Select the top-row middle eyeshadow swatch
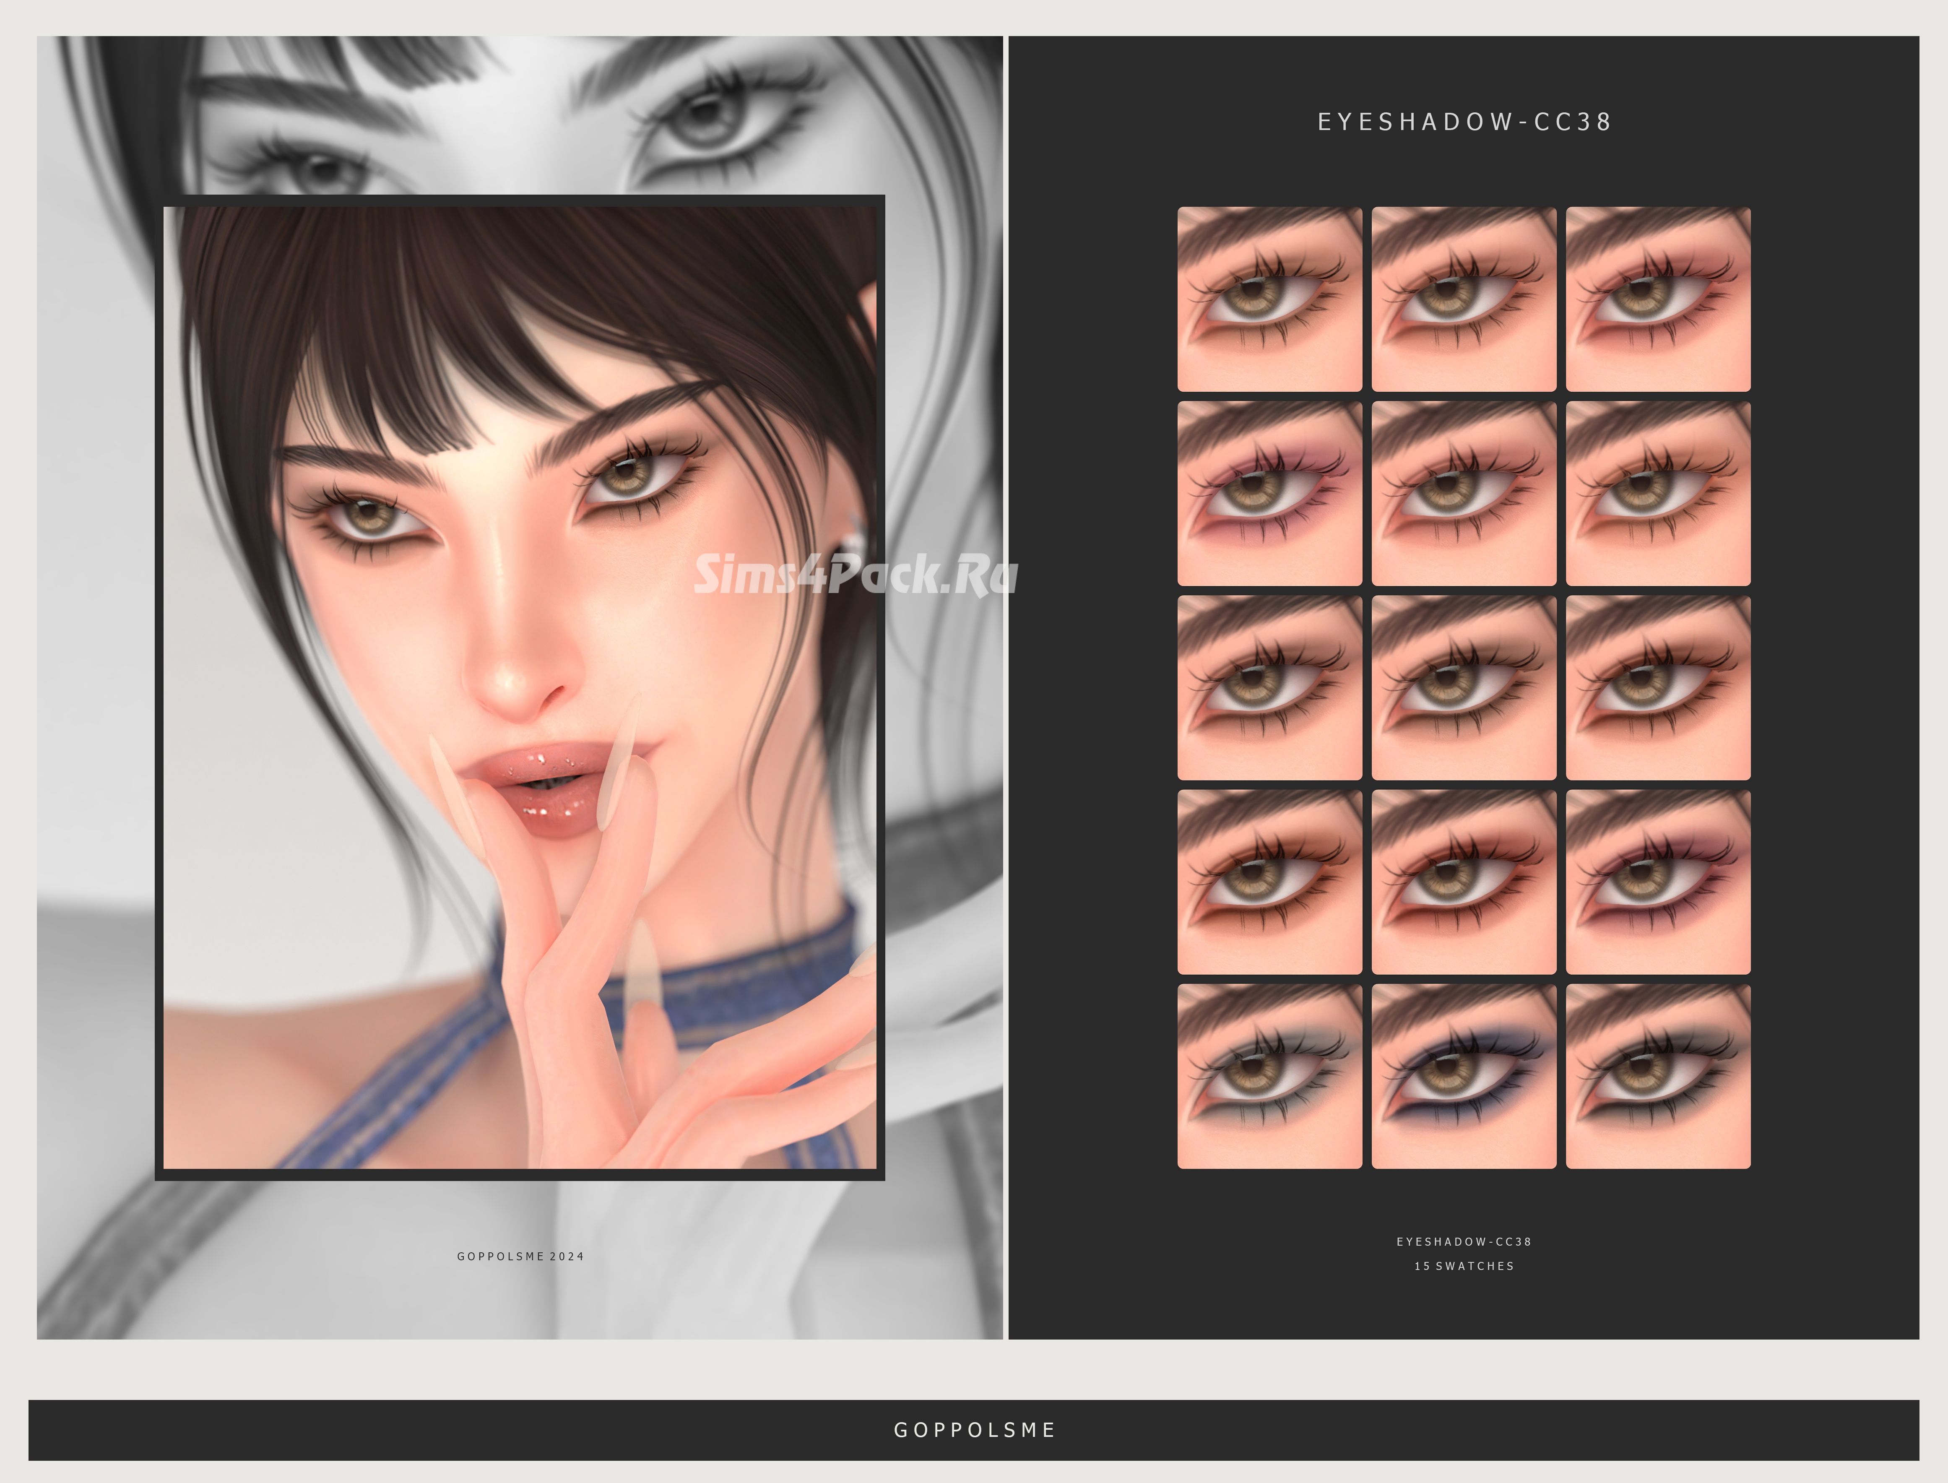 pos(1464,299)
